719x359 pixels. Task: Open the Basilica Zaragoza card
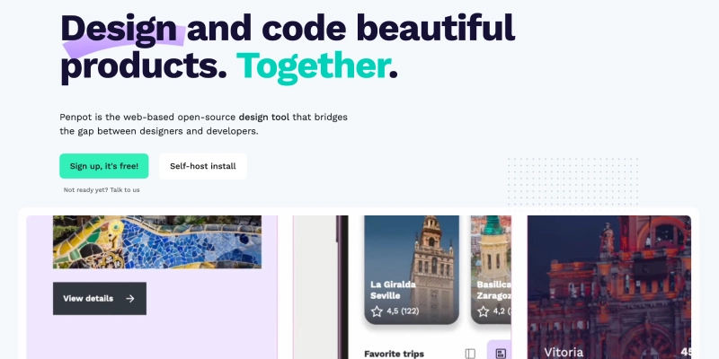point(491,270)
